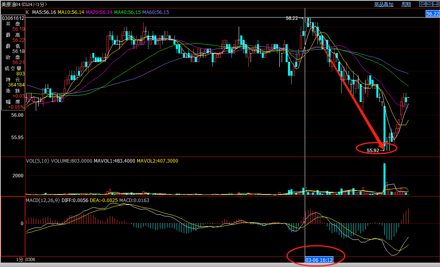Click the 1分 period label at bottom-left
Image resolution: width=440 pixels, height=267 pixels.
(x=19, y=259)
